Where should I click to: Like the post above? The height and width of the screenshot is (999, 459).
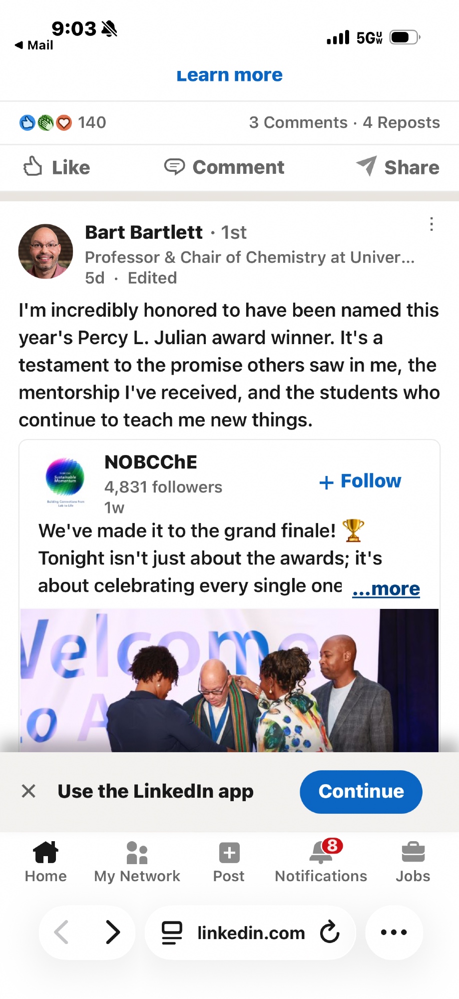point(56,167)
